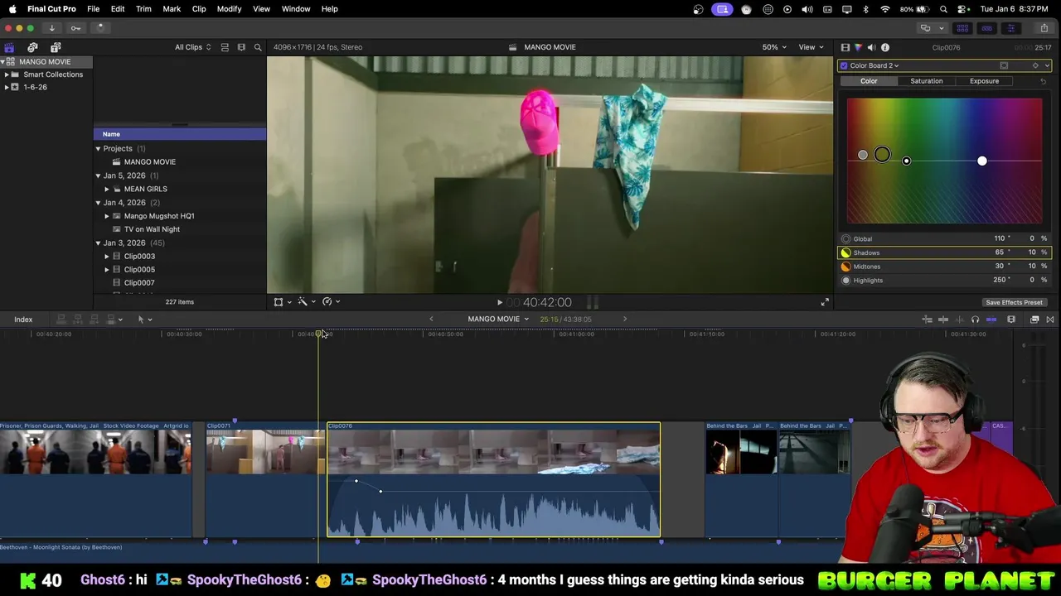Open the Mark menu

click(x=172, y=9)
